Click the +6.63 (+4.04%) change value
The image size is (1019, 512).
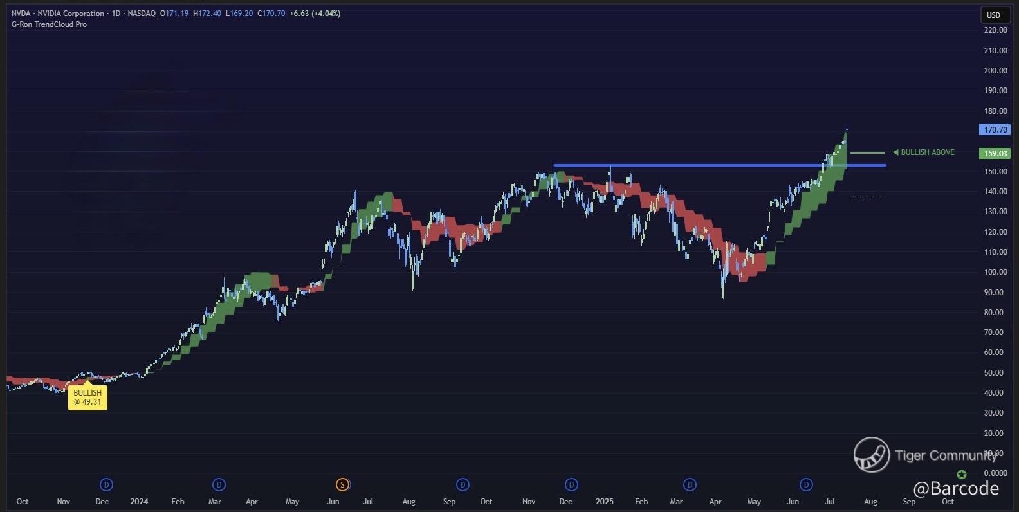(315, 14)
